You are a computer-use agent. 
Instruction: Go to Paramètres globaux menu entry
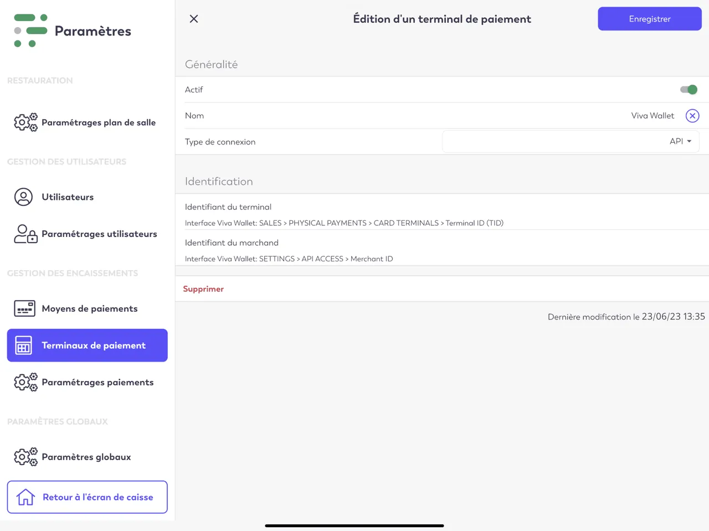pyautogui.click(x=87, y=457)
